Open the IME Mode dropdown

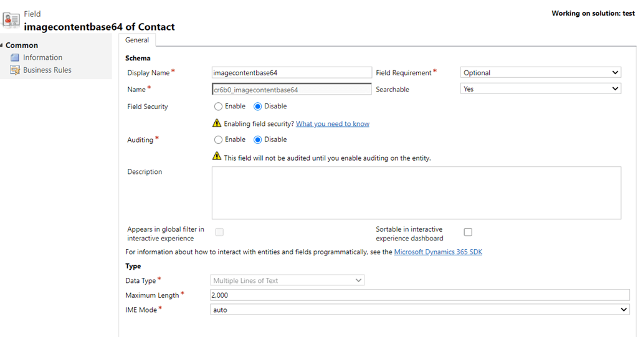tap(421, 310)
